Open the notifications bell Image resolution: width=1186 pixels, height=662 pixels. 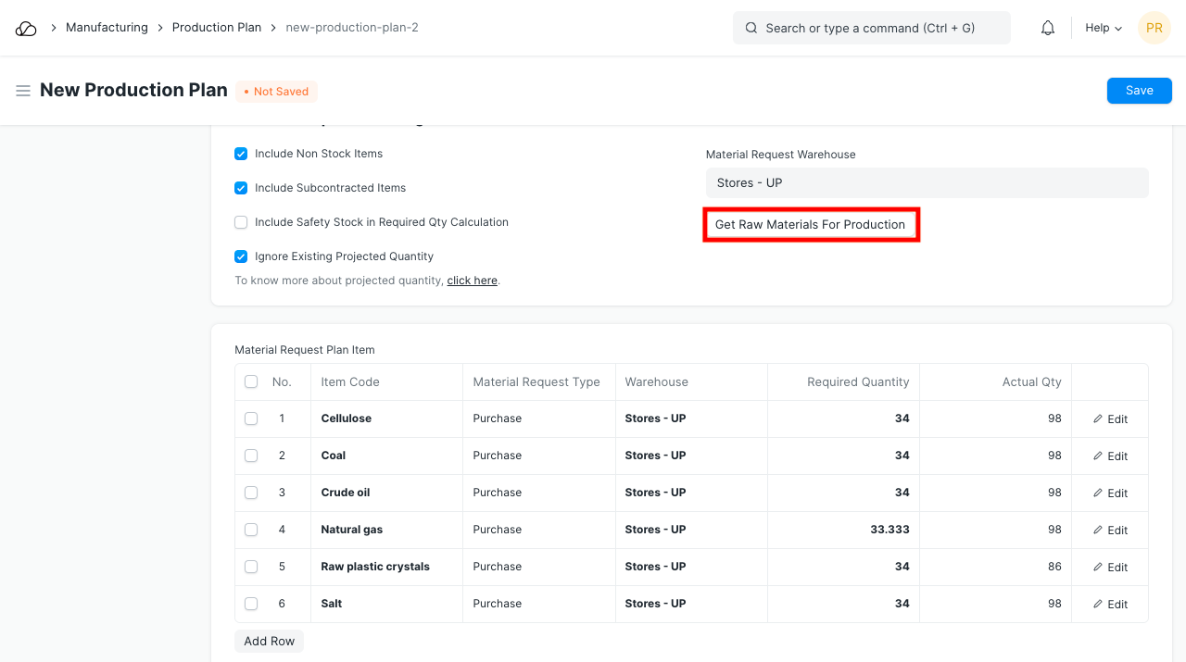point(1048,28)
